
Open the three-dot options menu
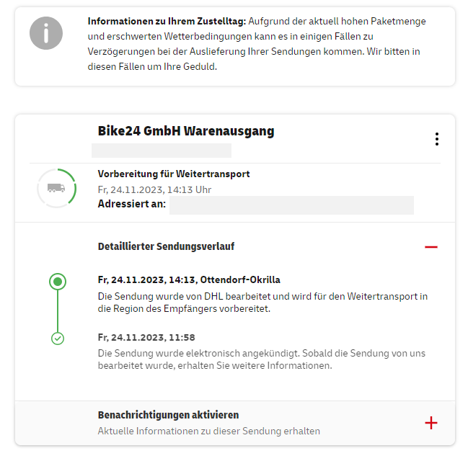click(436, 139)
